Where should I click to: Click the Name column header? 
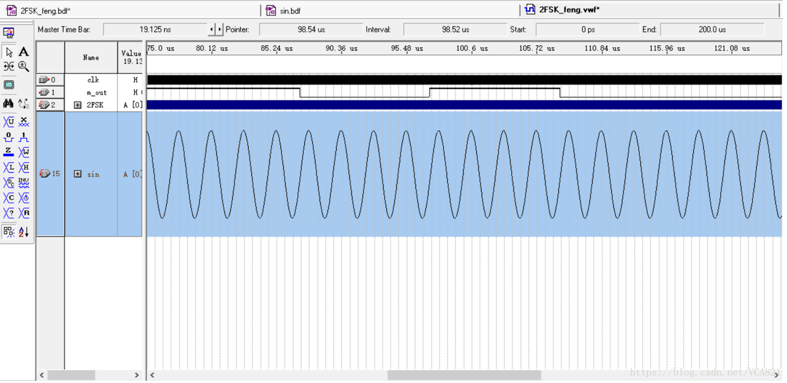(x=91, y=58)
